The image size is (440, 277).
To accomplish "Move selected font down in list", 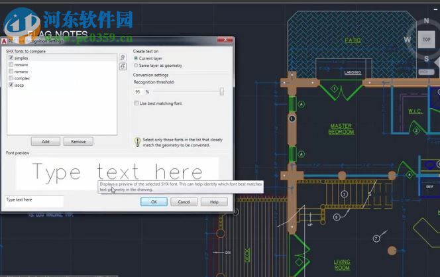I will click(x=123, y=66).
